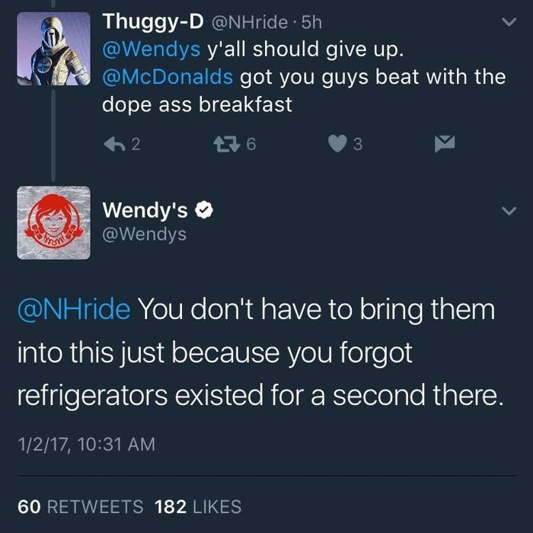Click the @Wendys handle under Wendy's name

[145, 235]
